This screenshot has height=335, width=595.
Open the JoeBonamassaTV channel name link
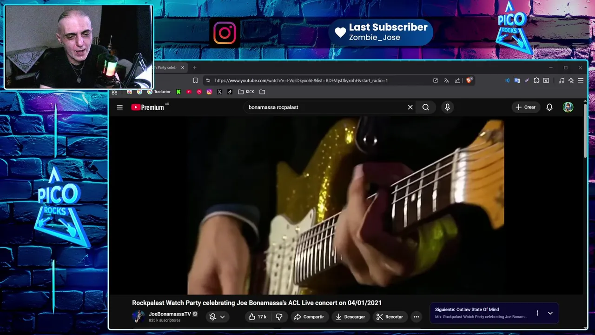[x=170, y=314]
